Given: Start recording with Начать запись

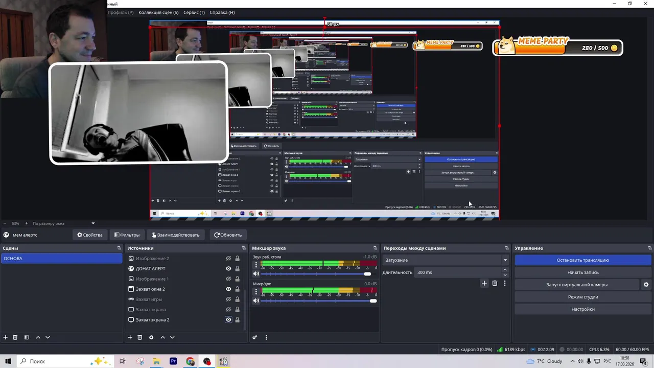Looking at the screenshot, I should point(582,272).
